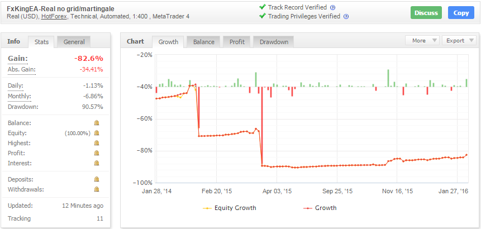Click the Tracking count 11

(100, 218)
